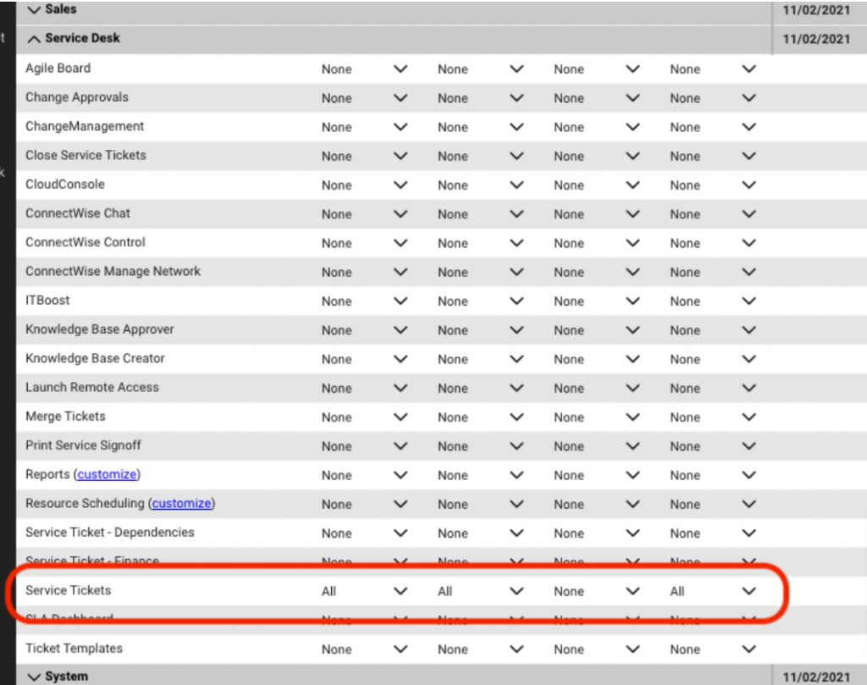Select the ConnectWise Control row label
This screenshot has width=867, height=685.
coord(86,242)
